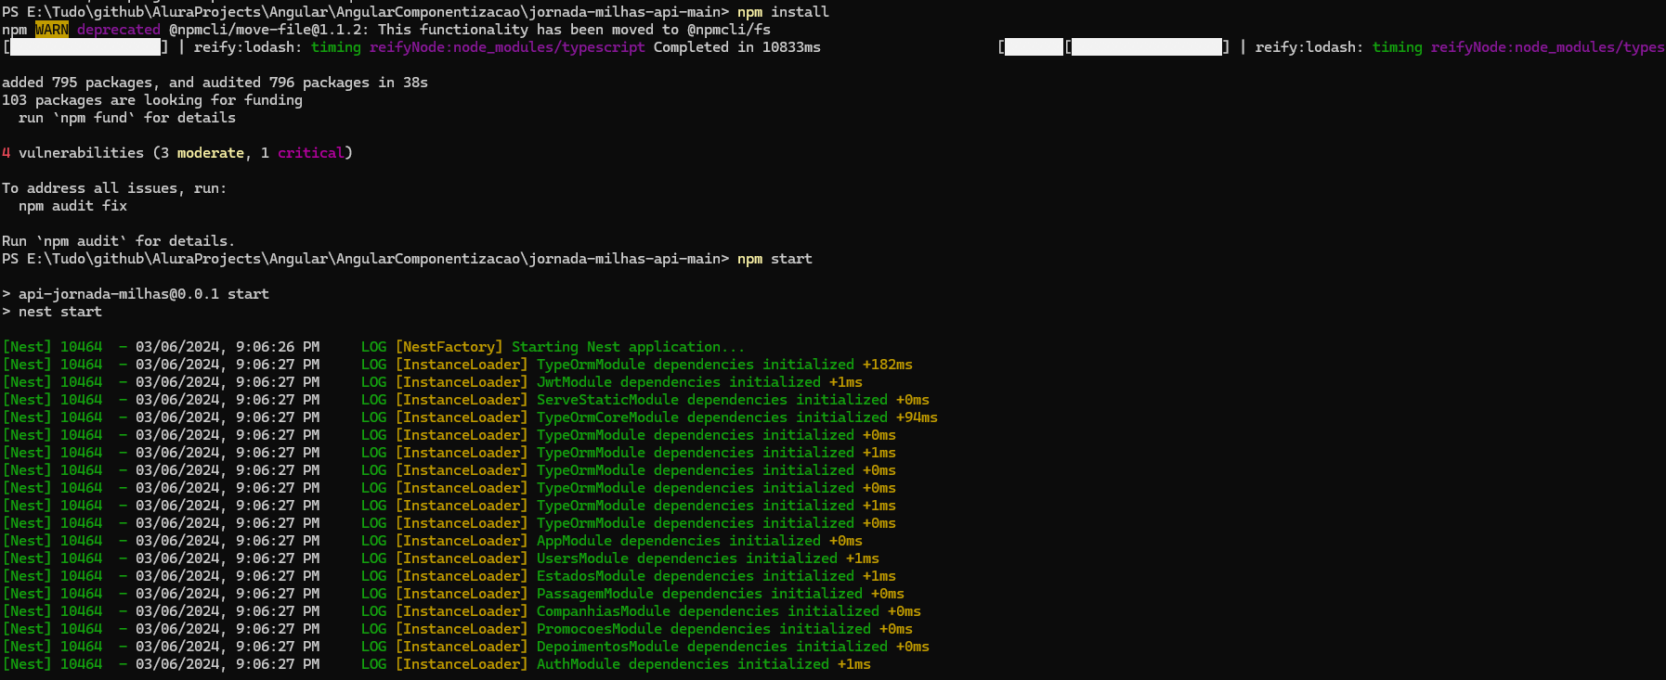Click the '> nest start' line
1666x680 pixels.
click(x=52, y=312)
